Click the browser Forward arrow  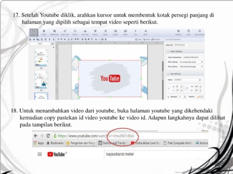(42, 136)
